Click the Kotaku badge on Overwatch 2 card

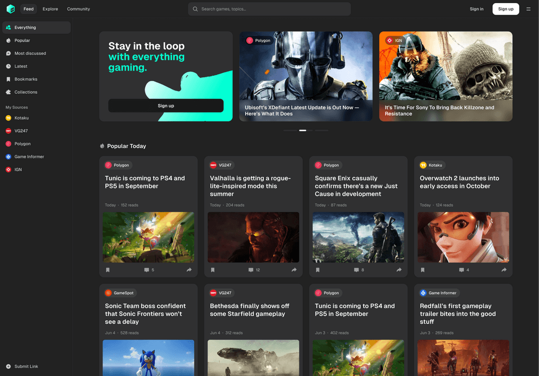click(x=431, y=165)
